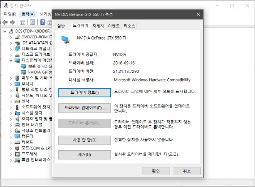Collapse the 디스플레이 어댑터 node
Screen dimensions: 255x187
pyautogui.click(x=11, y=61)
